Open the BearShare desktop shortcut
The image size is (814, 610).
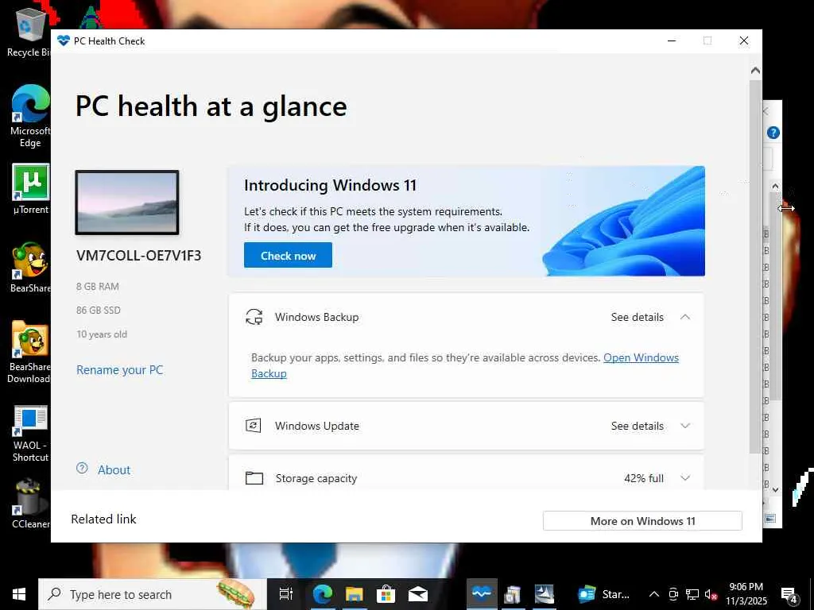[x=30, y=268]
